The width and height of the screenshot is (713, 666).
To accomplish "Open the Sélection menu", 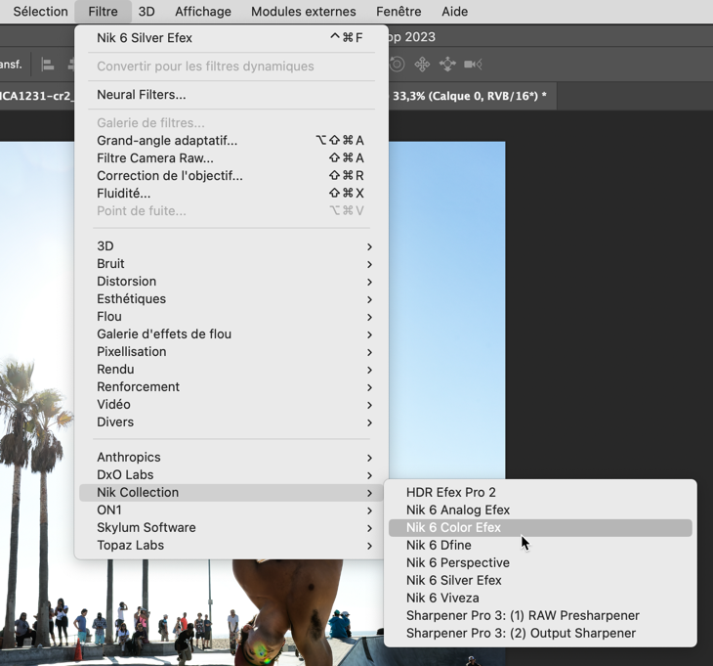I will click(40, 12).
